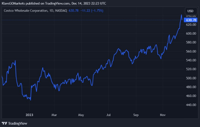The image size is (200, 127).
Task: Select the current price label 630.78 on axis
Action: pos(190,20)
